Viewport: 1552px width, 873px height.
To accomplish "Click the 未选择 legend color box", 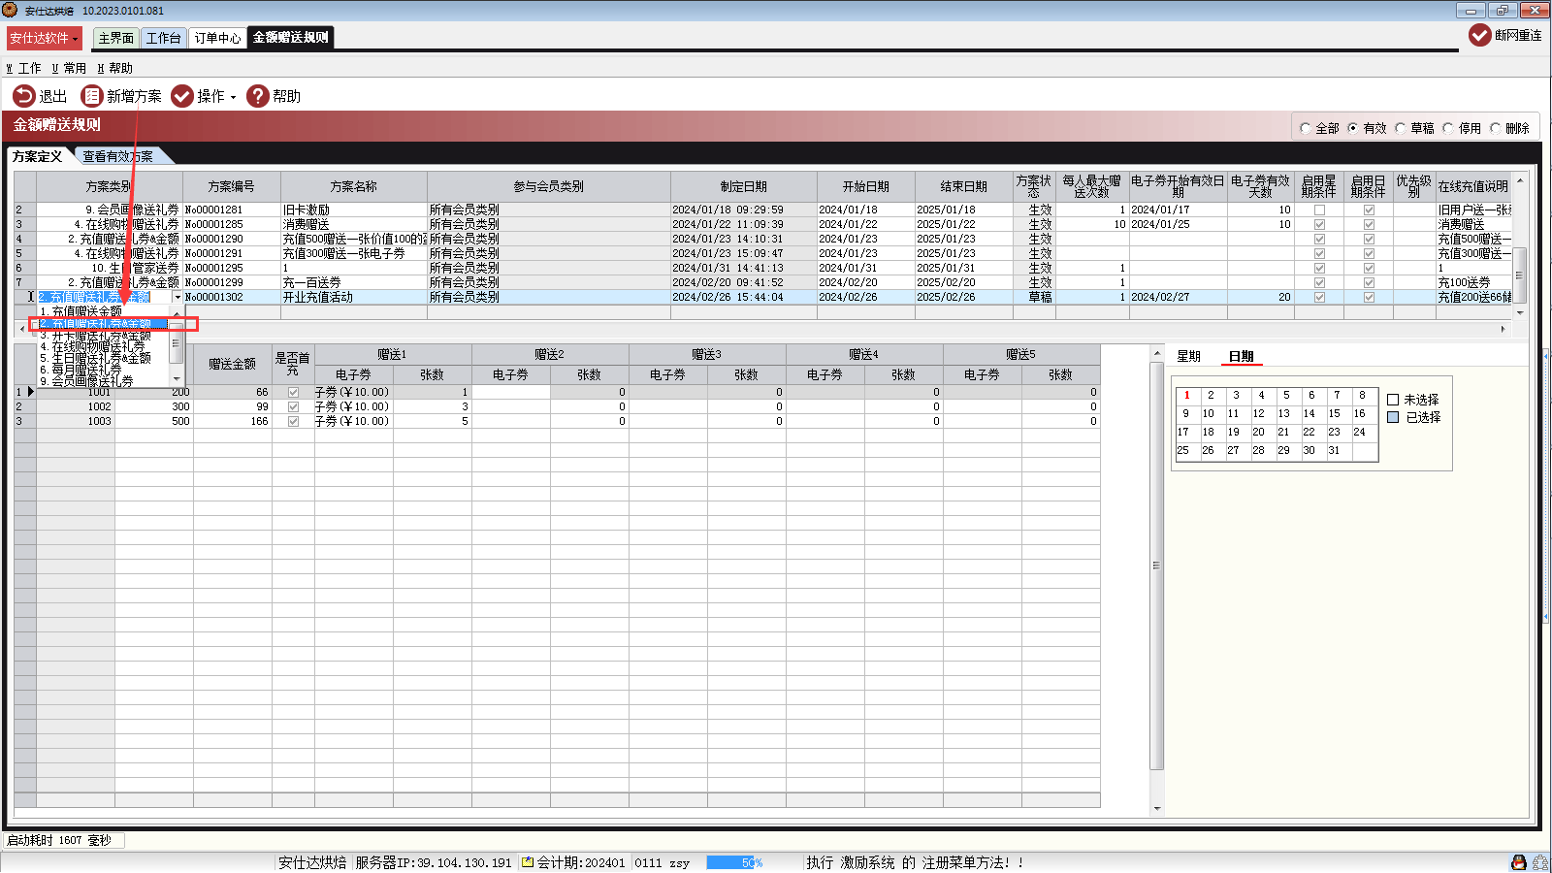I will point(1393,400).
